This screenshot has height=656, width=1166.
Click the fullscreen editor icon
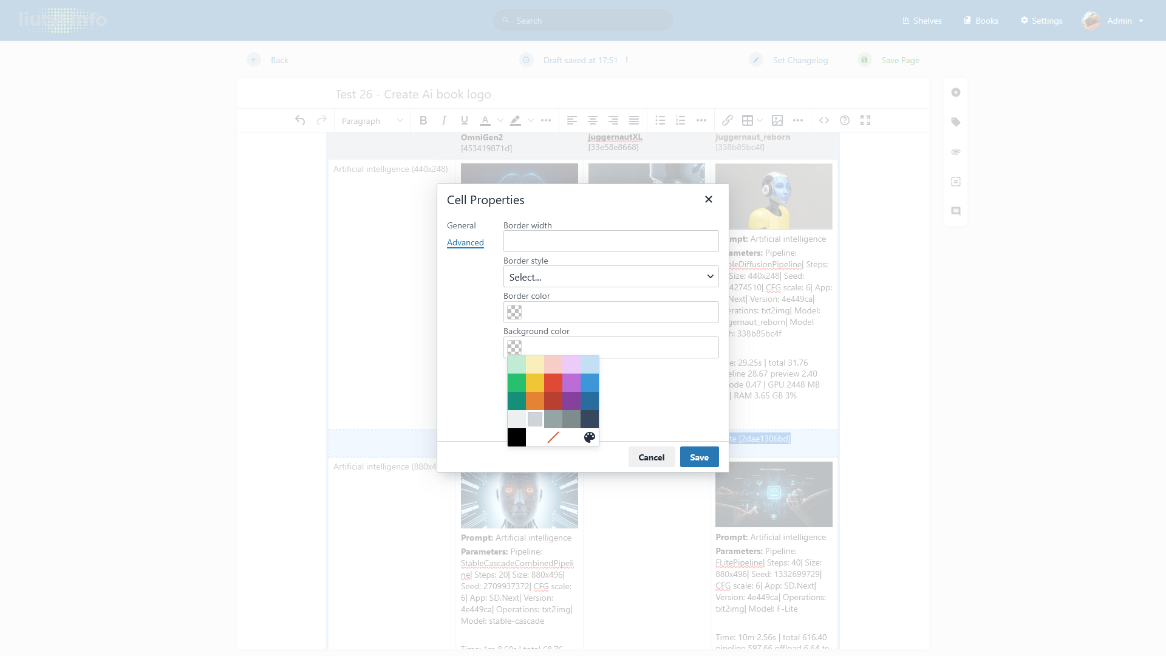pyautogui.click(x=865, y=120)
